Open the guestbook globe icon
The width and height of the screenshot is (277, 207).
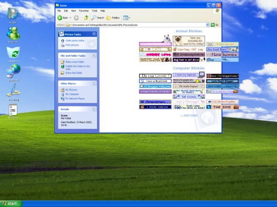tap(13, 73)
